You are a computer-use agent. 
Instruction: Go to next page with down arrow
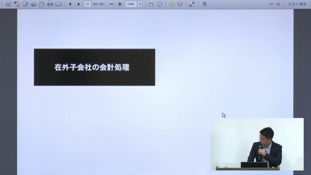tap(79, 4)
